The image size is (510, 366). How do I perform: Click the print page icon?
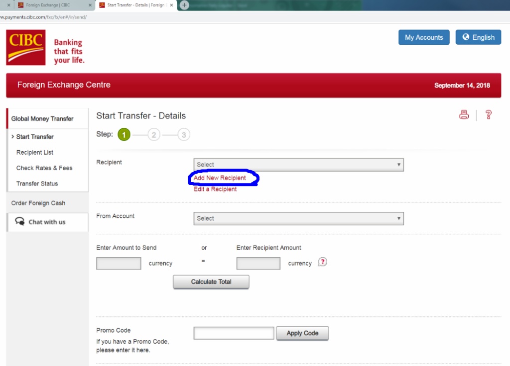(464, 115)
